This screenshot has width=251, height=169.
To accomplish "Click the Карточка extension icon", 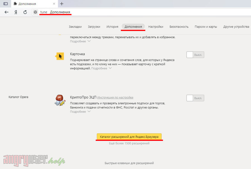I will (x=59, y=56).
